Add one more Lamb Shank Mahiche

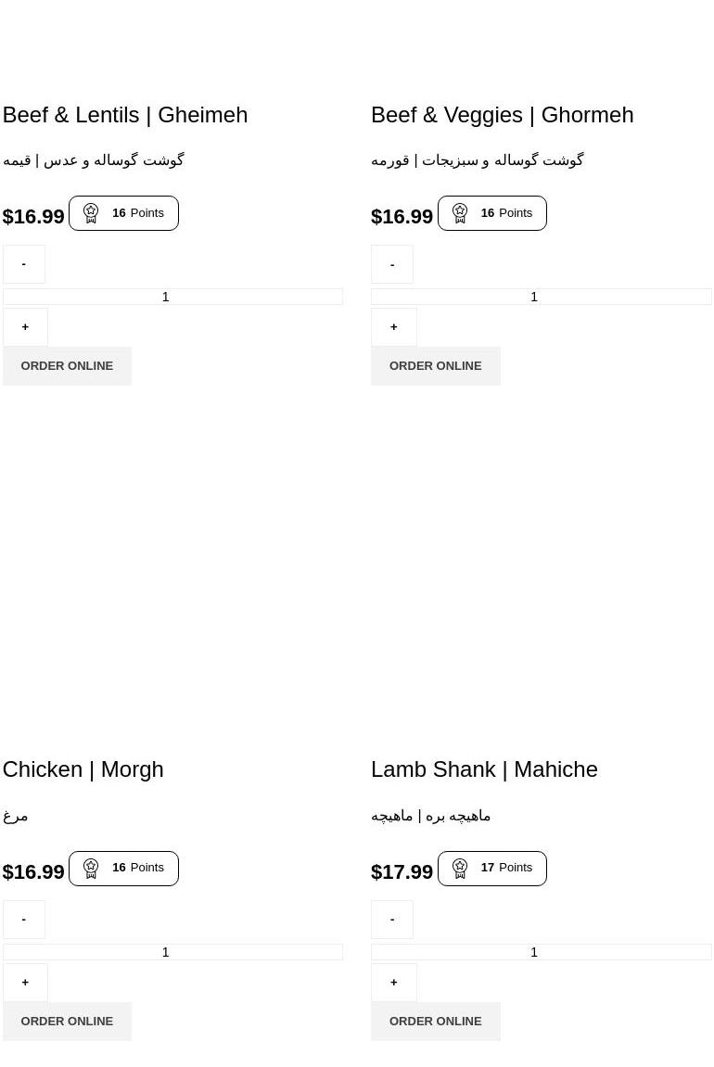(394, 983)
